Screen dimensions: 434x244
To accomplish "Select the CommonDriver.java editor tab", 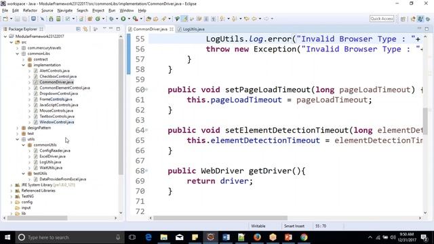I will point(151,29).
